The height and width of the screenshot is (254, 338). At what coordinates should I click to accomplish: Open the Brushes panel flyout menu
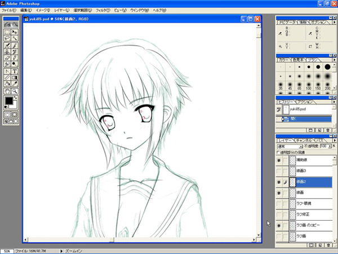click(x=334, y=60)
